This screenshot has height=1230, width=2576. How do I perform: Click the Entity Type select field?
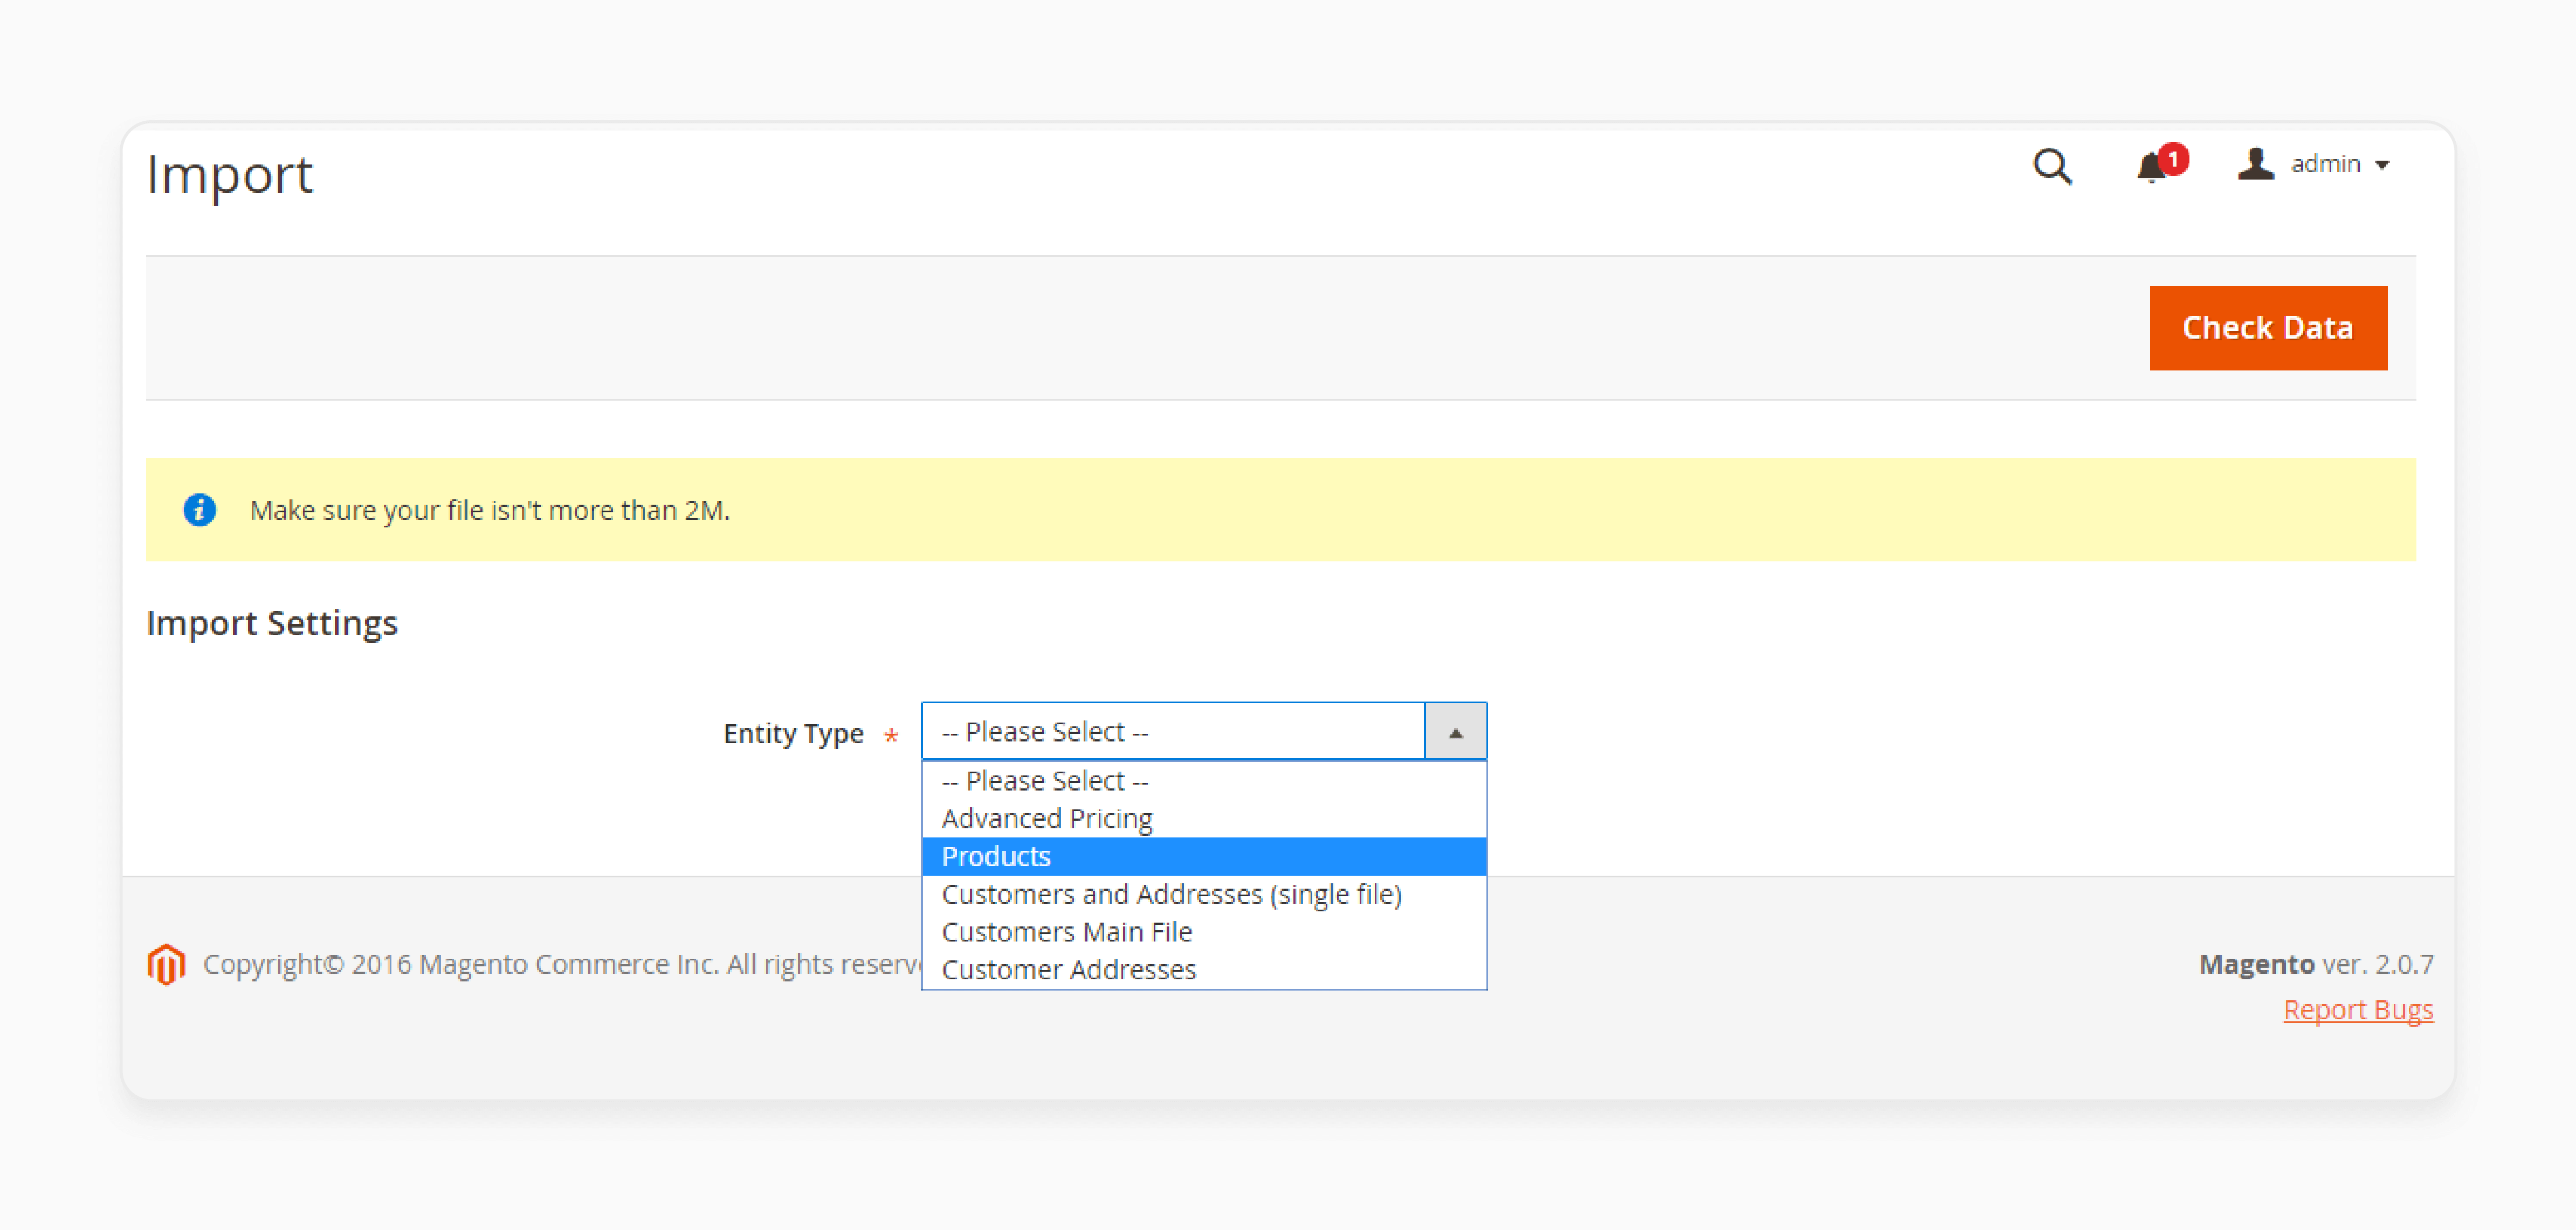tap(1203, 732)
